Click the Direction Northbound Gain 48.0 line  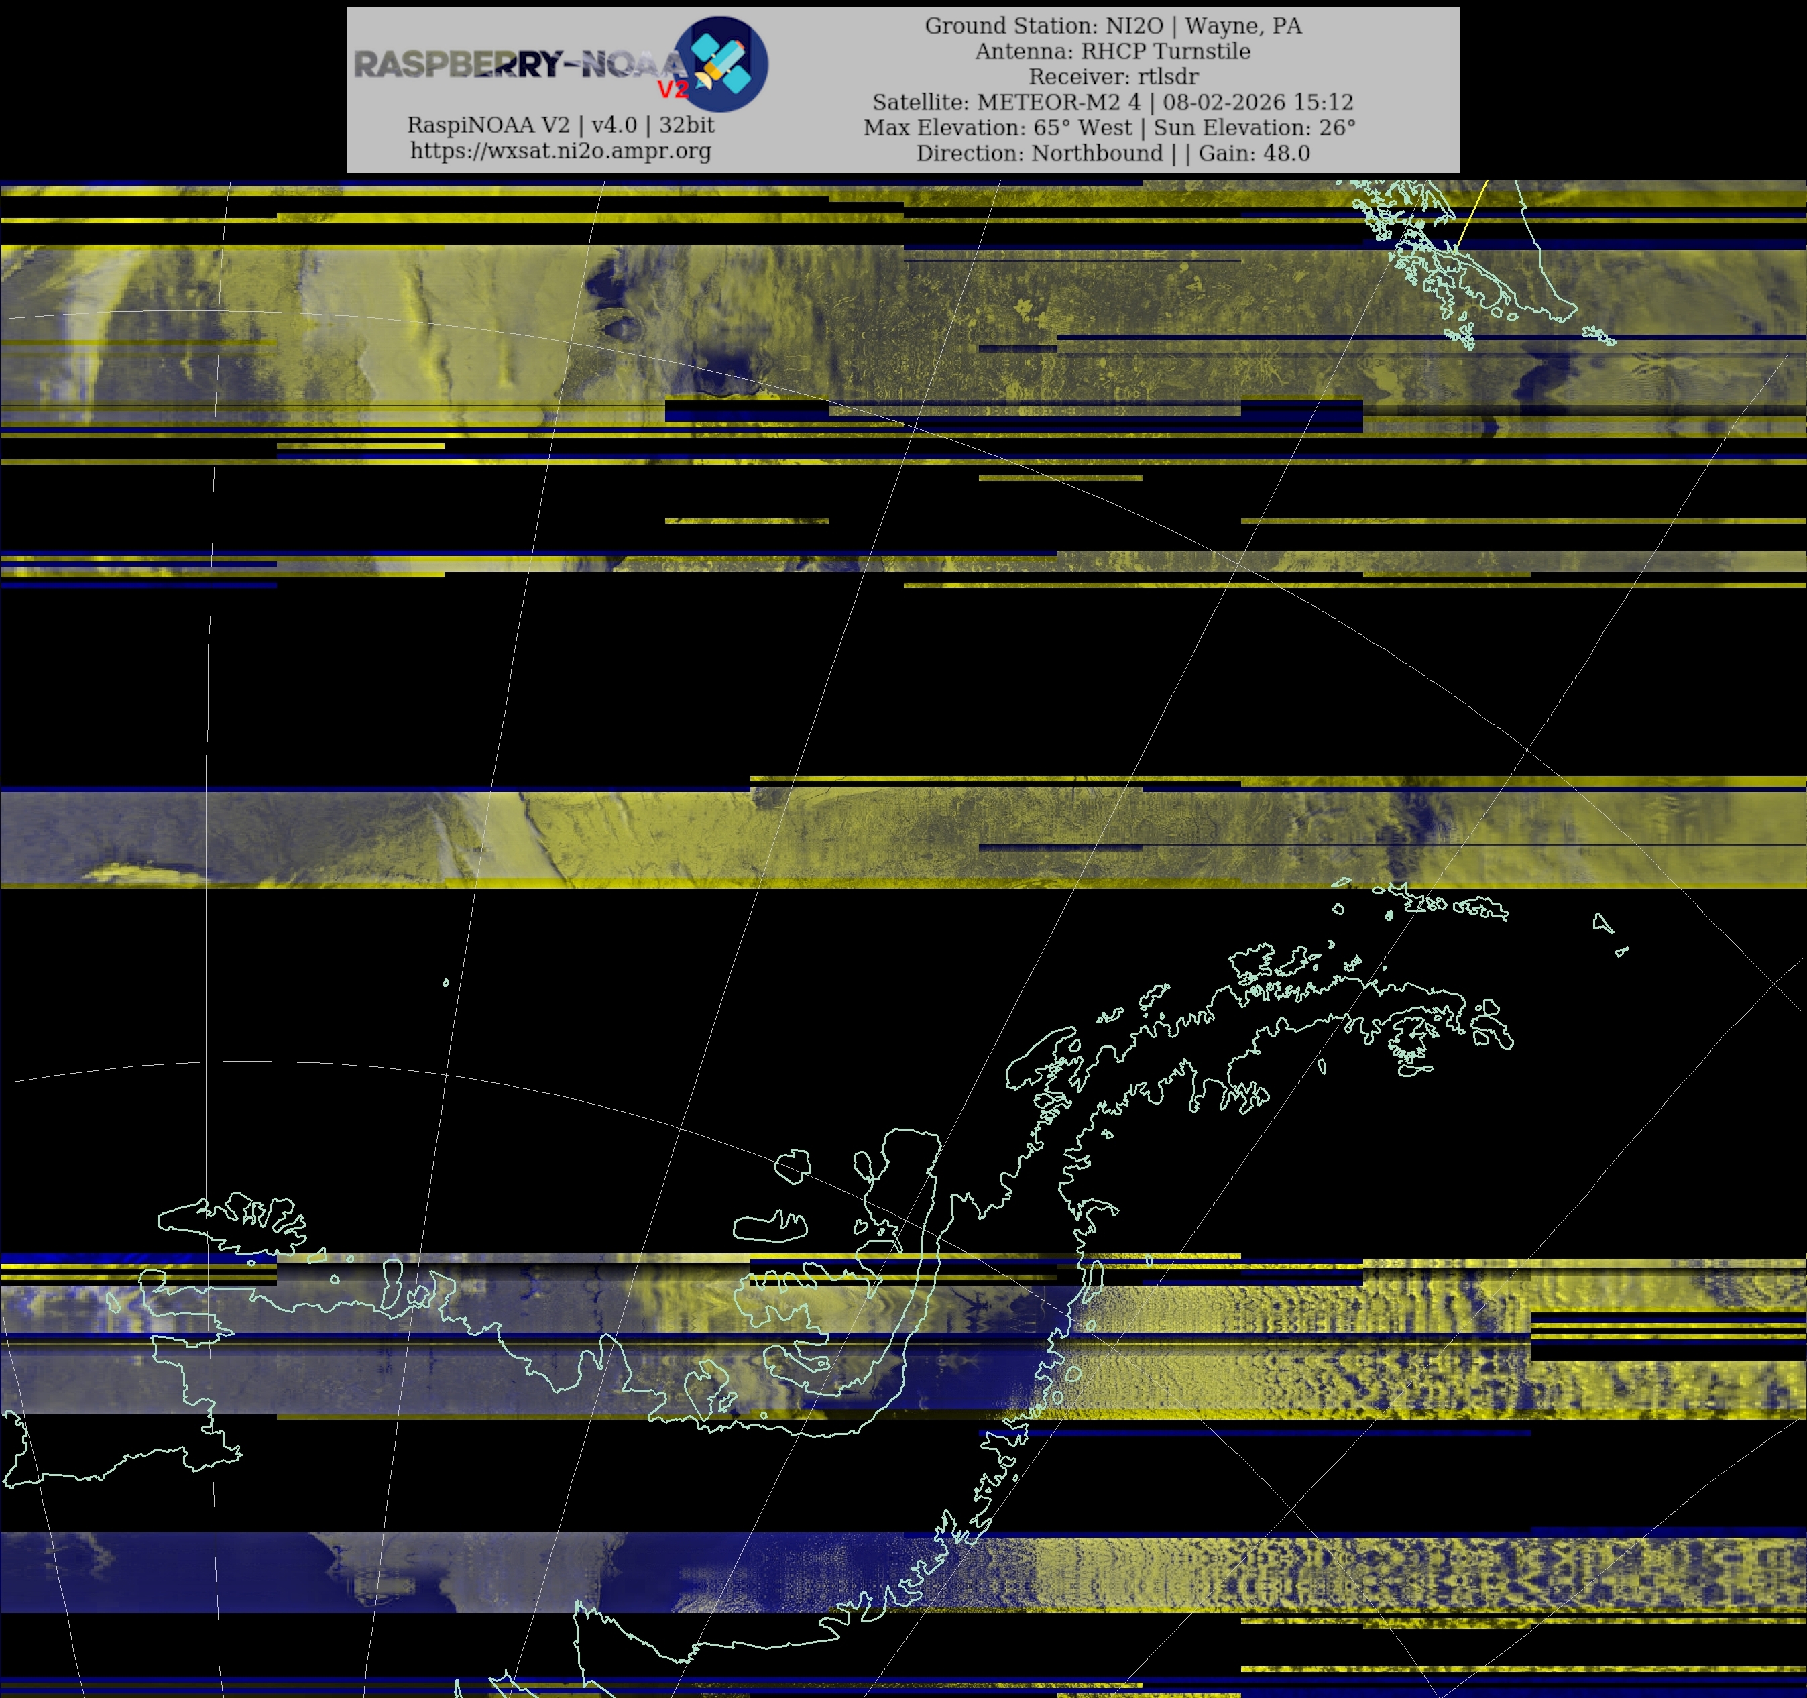[x=1112, y=153]
